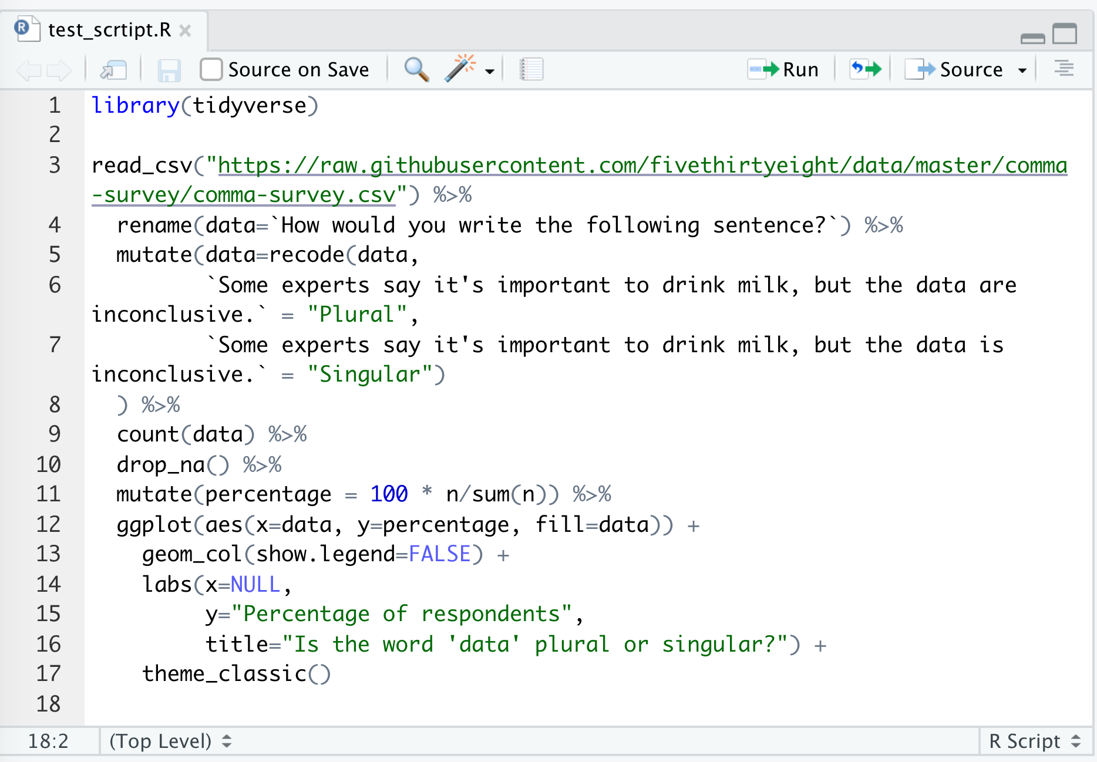Click the code tools magic wand icon

point(460,69)
